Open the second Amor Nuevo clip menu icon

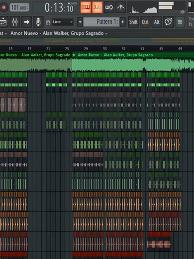(74, 55)
